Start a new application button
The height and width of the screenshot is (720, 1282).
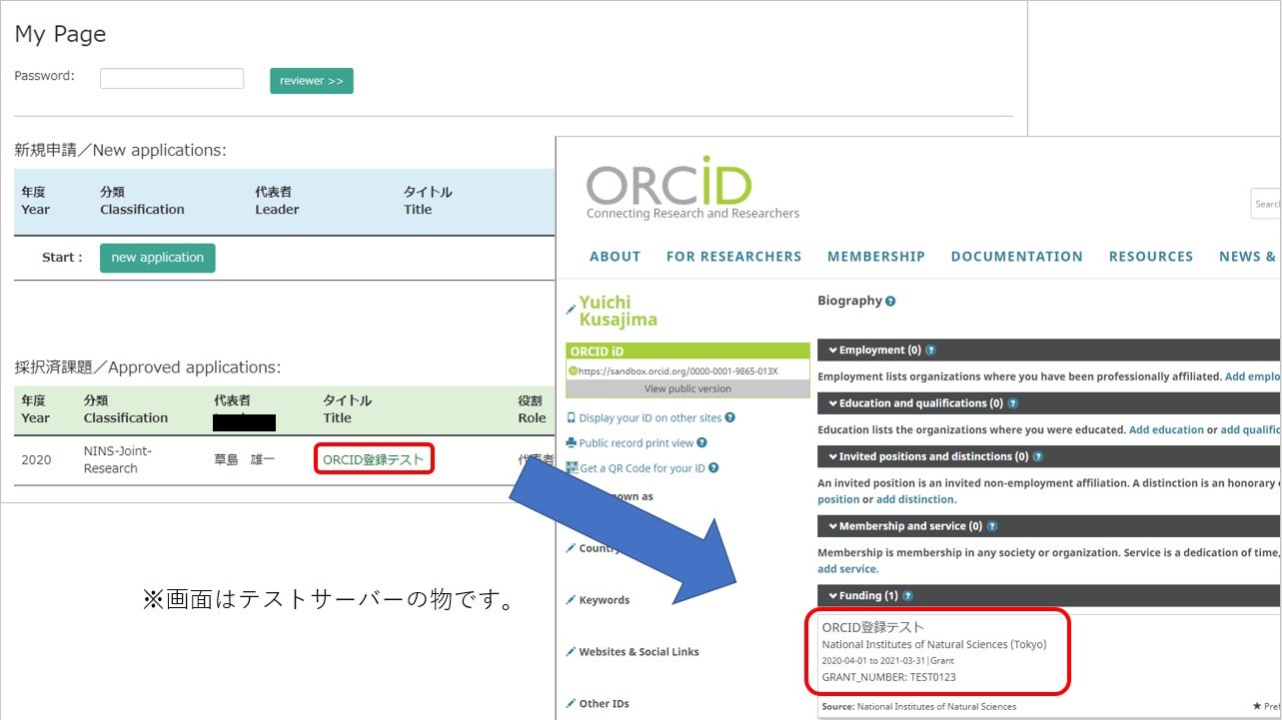tap(157, 258)
